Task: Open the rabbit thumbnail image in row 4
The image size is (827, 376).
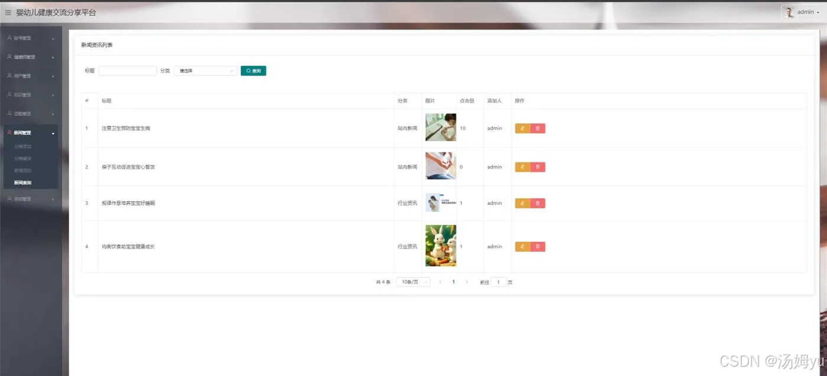Action: 441,246
